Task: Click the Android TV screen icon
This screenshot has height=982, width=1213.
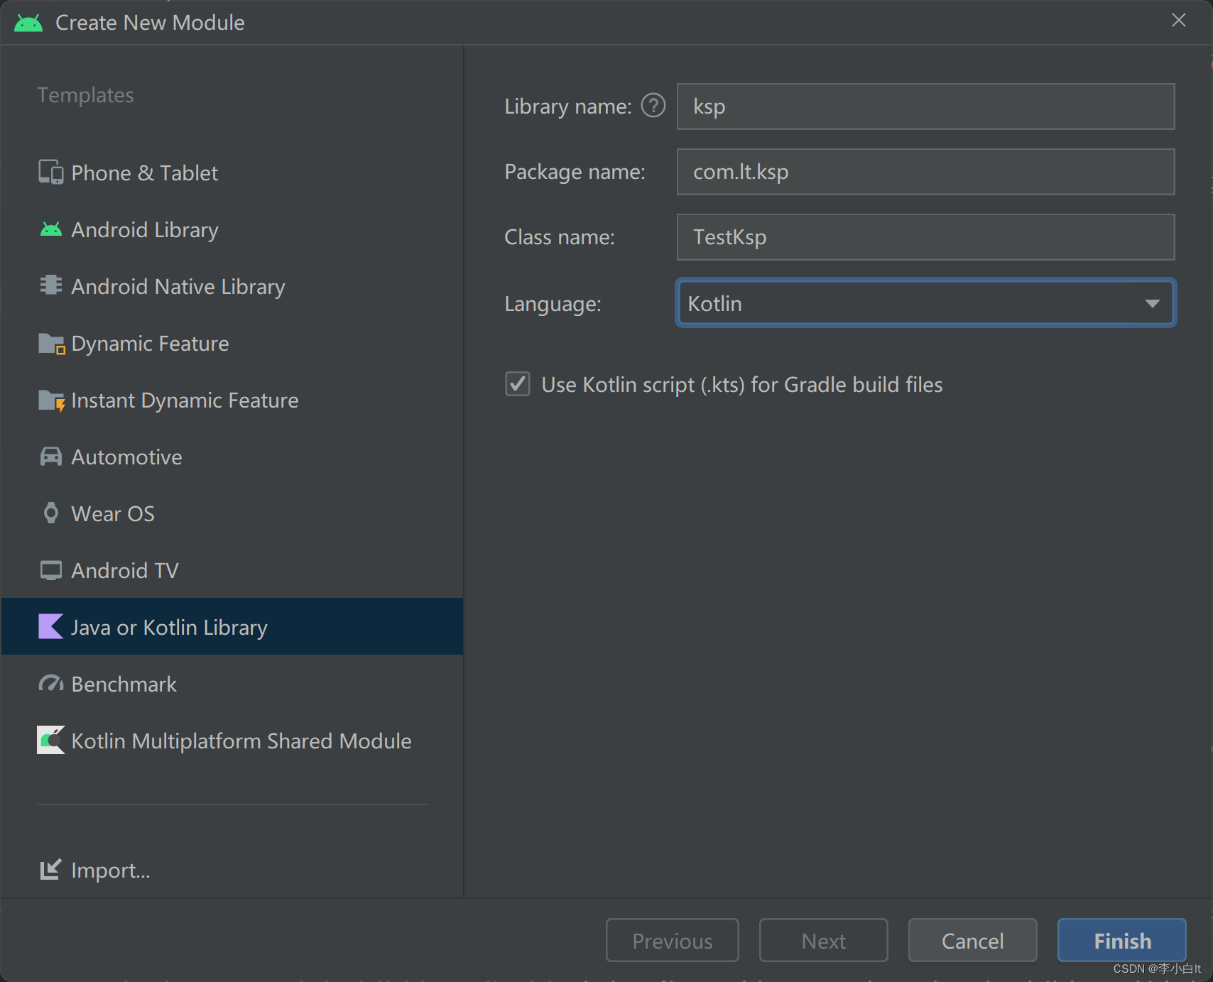Action: [x=50, y=570]
